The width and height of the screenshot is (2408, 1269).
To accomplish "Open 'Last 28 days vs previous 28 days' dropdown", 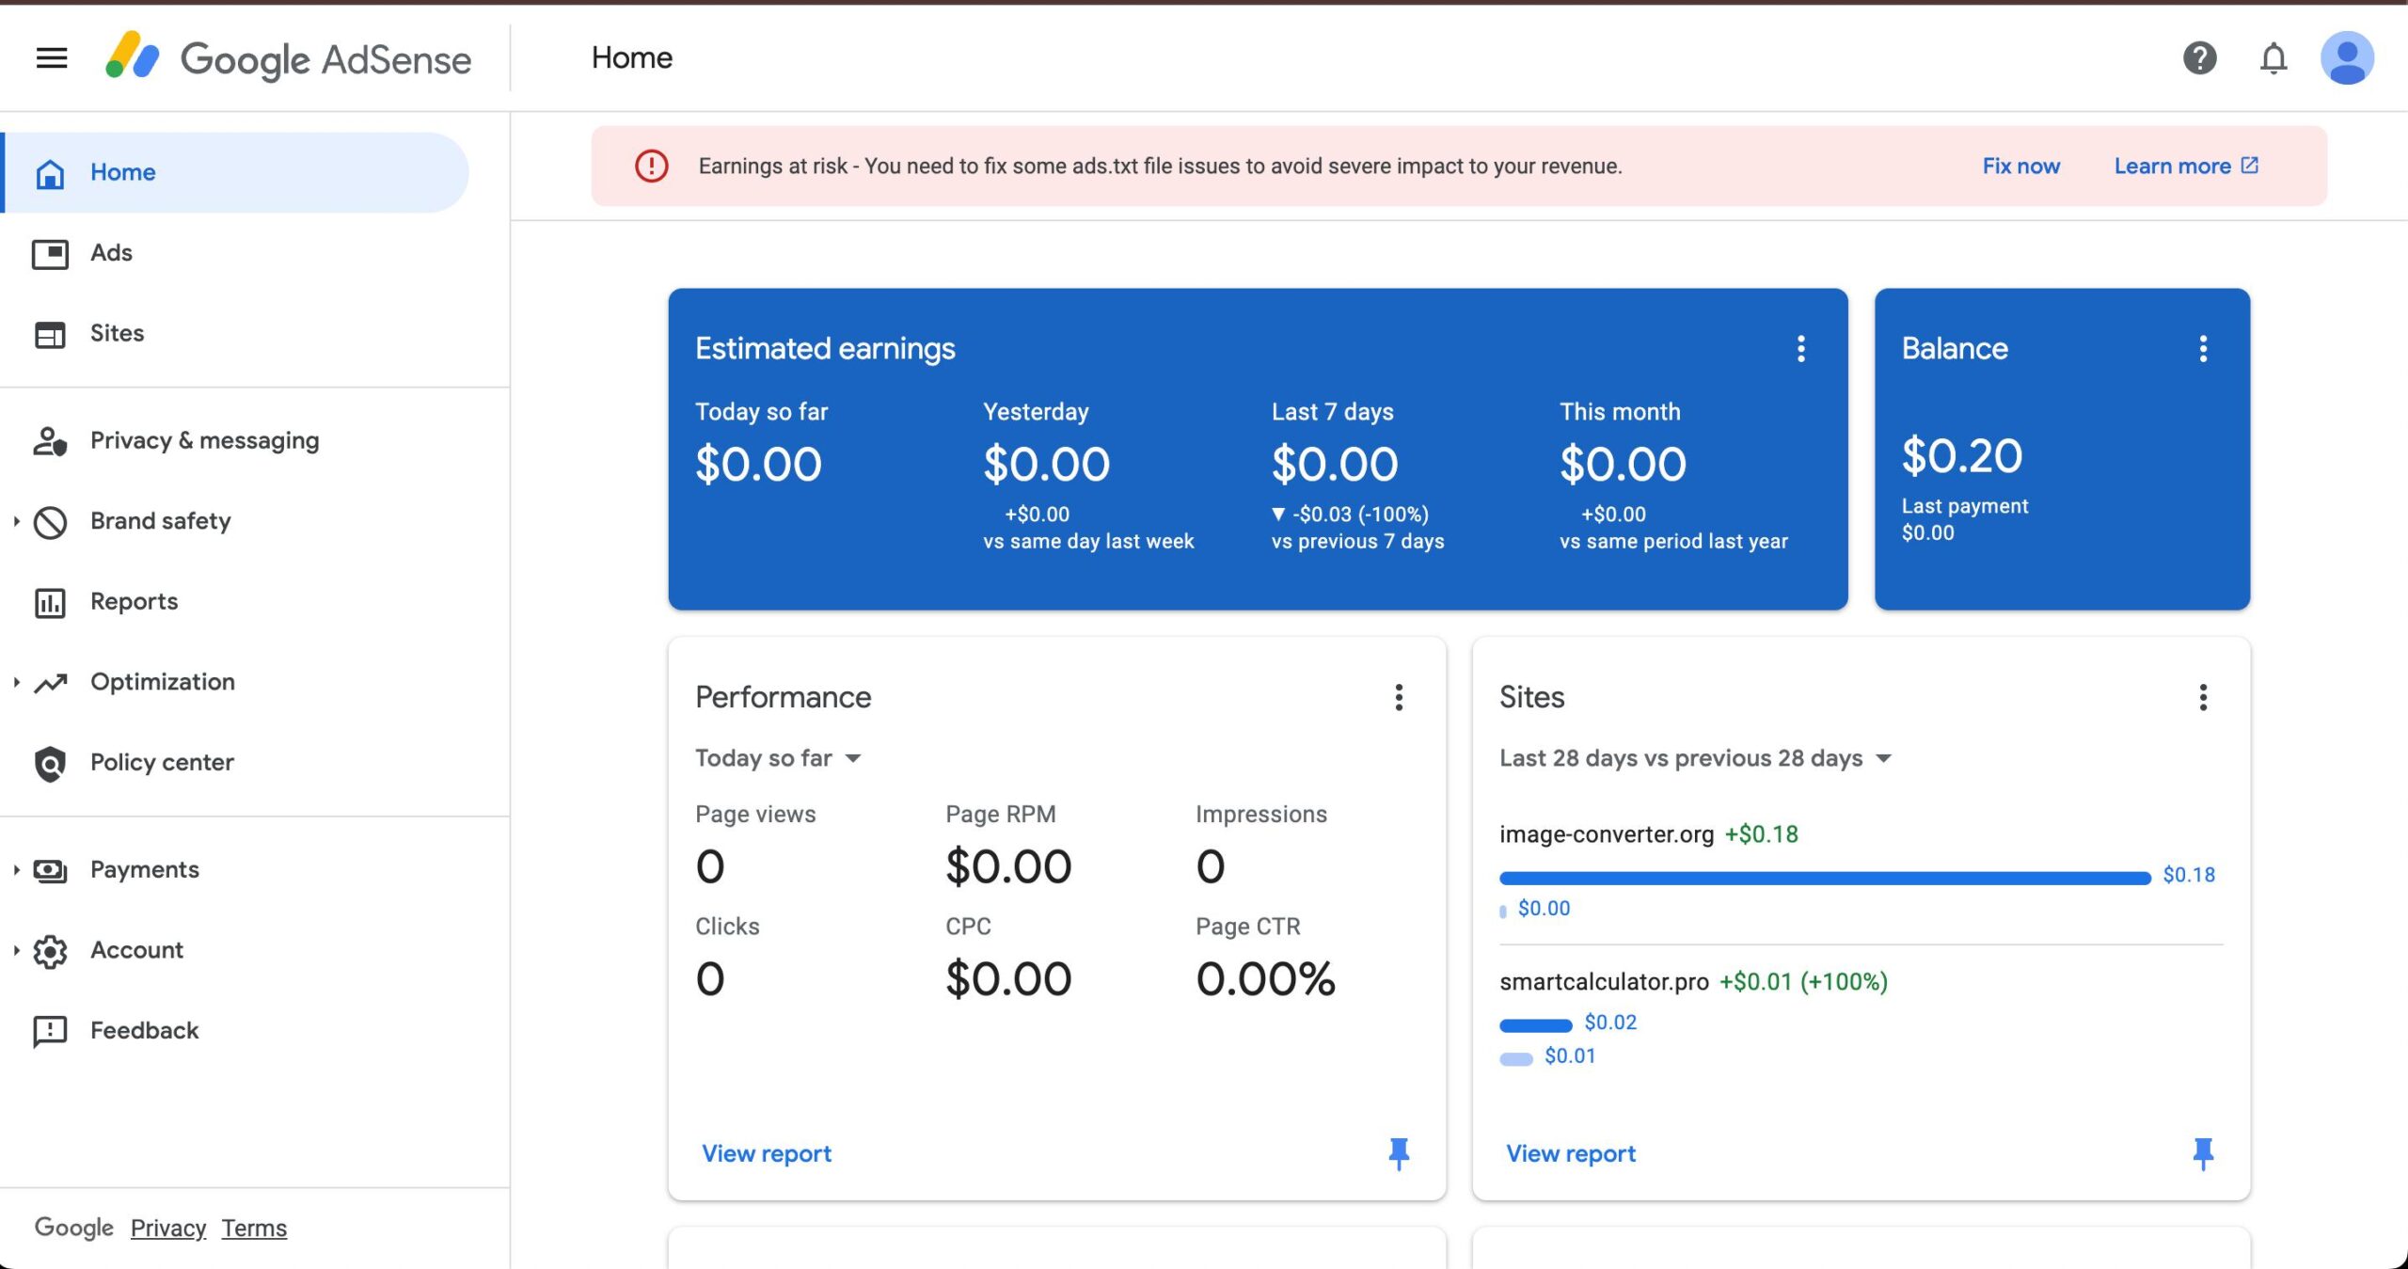I will [x=1695, y=758].
